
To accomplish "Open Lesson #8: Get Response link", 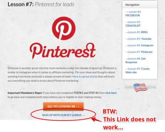I will tap(136, 60).
